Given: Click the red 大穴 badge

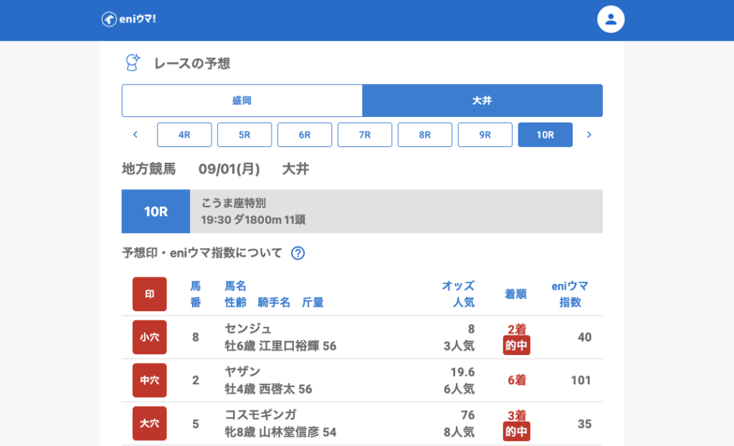Looking at the screenshot, I should [149, 423].
